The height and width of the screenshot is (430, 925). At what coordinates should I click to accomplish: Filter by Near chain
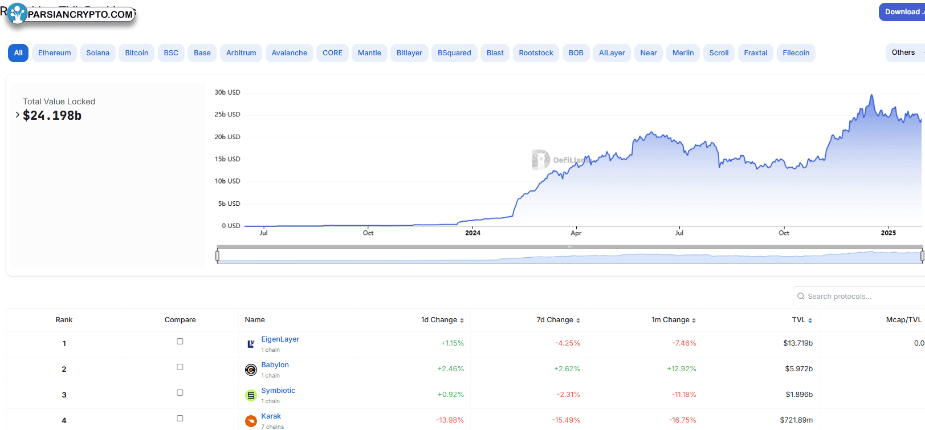[649, 53]
